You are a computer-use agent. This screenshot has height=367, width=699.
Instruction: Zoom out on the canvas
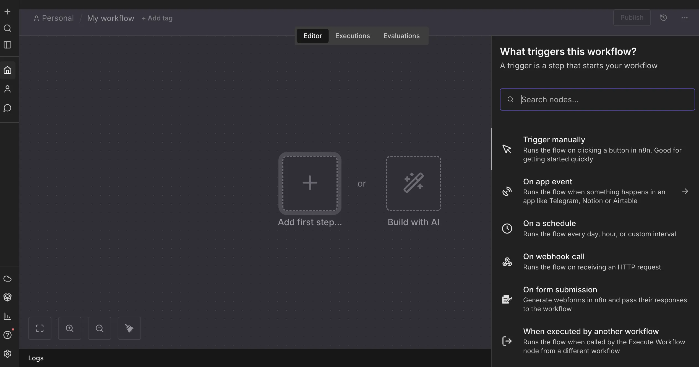[x=99, y=328]
